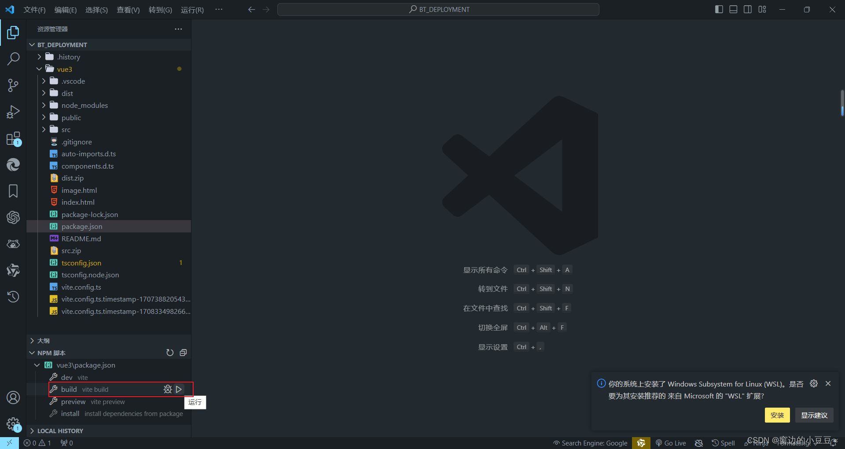Open the 转到(G) menu
Screen dimensions: 845x449
(160, 10)
